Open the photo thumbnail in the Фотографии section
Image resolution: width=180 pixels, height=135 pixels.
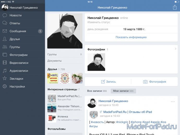96,62
